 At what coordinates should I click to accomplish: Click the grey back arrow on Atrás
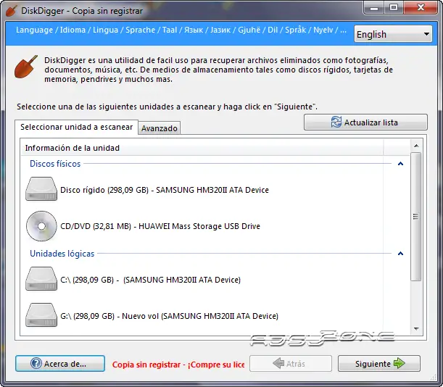pos(278,363)
